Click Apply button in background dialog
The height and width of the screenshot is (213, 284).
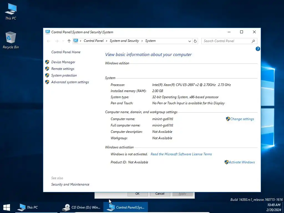(182, 194)
